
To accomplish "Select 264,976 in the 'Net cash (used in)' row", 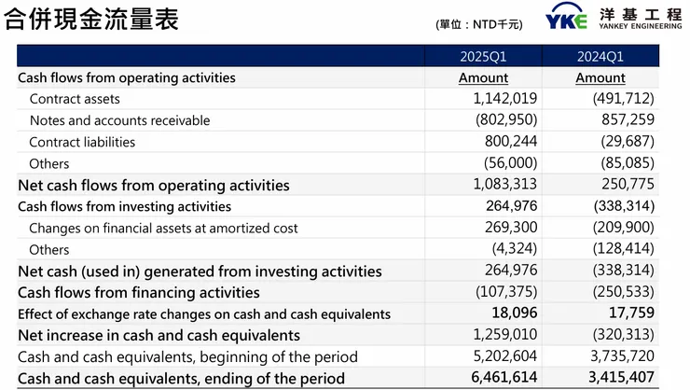I will pyautogui.click(x=511, y=270).
